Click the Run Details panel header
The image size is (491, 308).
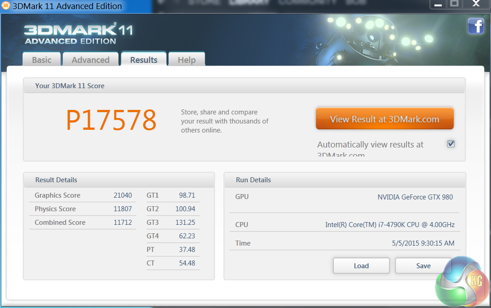click(345, 180)
